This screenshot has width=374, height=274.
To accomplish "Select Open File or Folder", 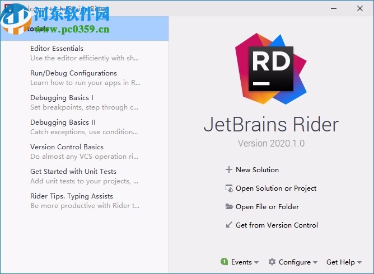I will (267, 206).
